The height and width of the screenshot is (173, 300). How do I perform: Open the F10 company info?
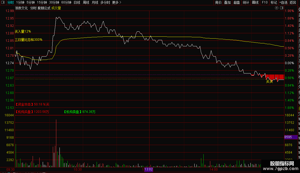[x=265, y=2]
